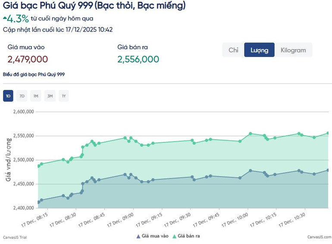Click the green up-arrow beside 4.3%
Image resolution: width=332 pixels, height=244 pixels.
click(x=5, y=18)
